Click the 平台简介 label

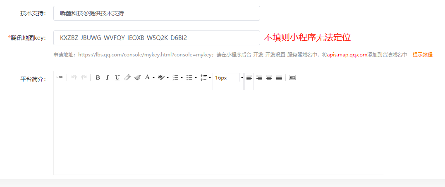(x=33, y=79)
